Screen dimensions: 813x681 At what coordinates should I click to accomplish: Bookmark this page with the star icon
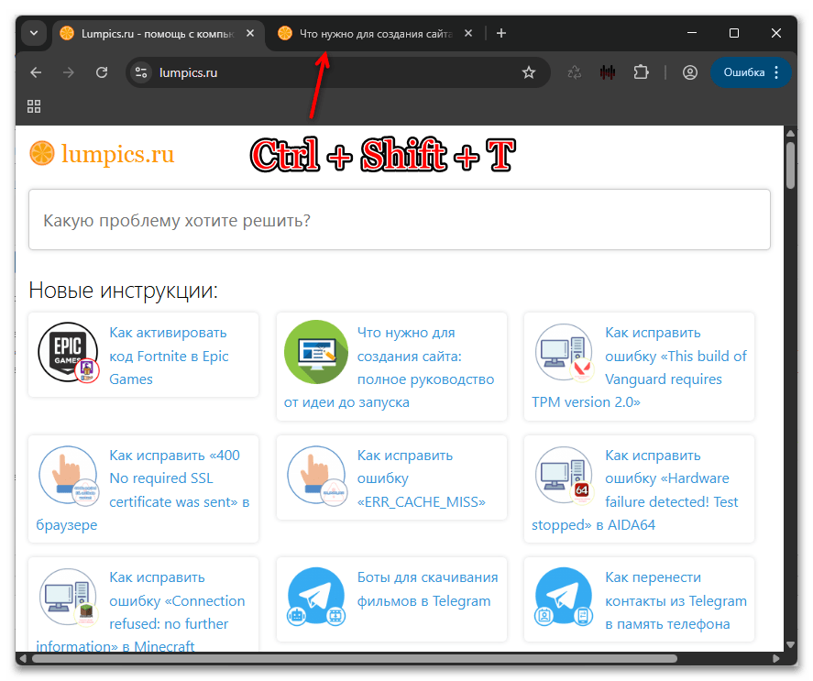point(528,72)
